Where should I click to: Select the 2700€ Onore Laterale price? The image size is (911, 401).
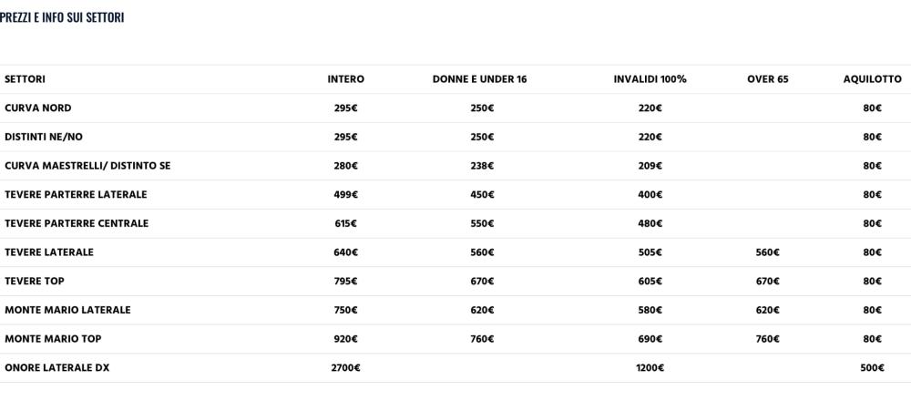pos(345,368)
